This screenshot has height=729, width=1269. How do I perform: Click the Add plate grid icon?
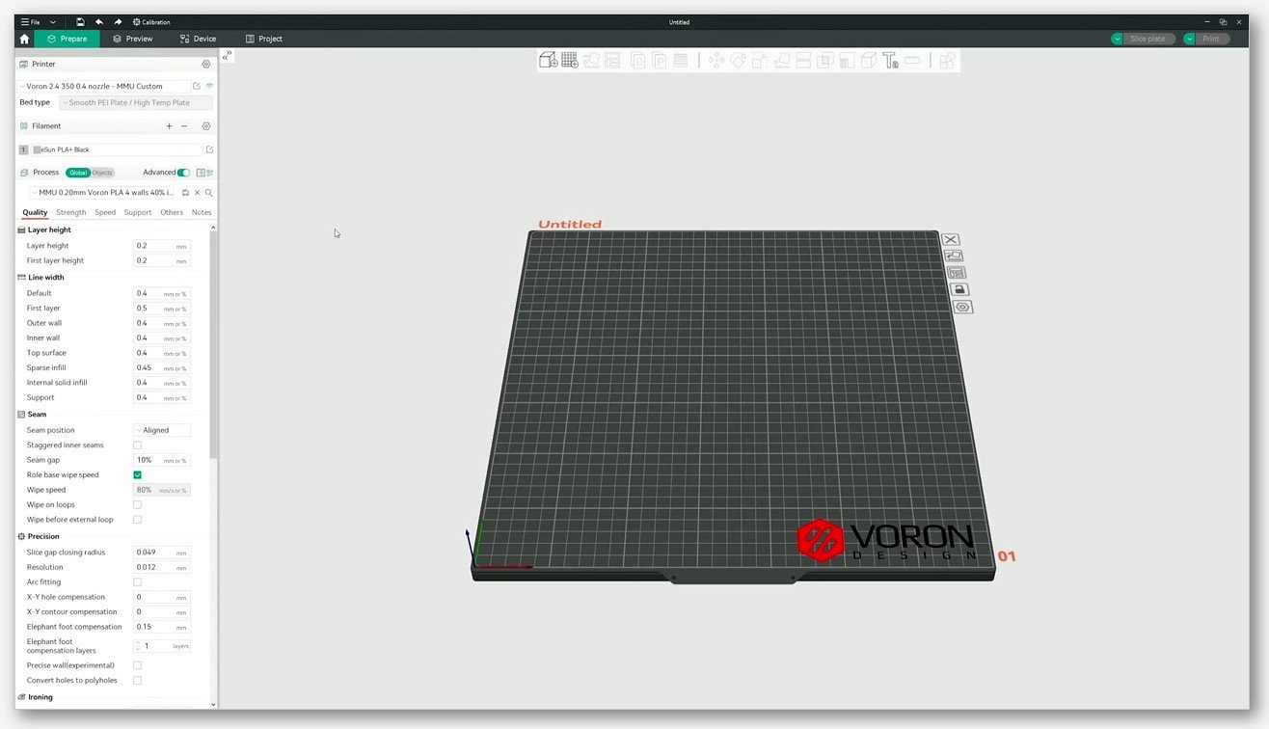click(x=570, y=61)
